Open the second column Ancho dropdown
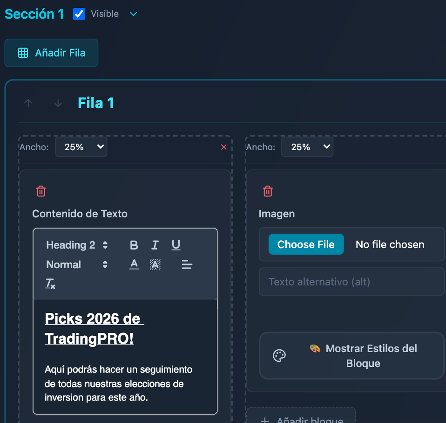Screen dimensions: 446x423 pyautogui.click(x=308, y=147)
